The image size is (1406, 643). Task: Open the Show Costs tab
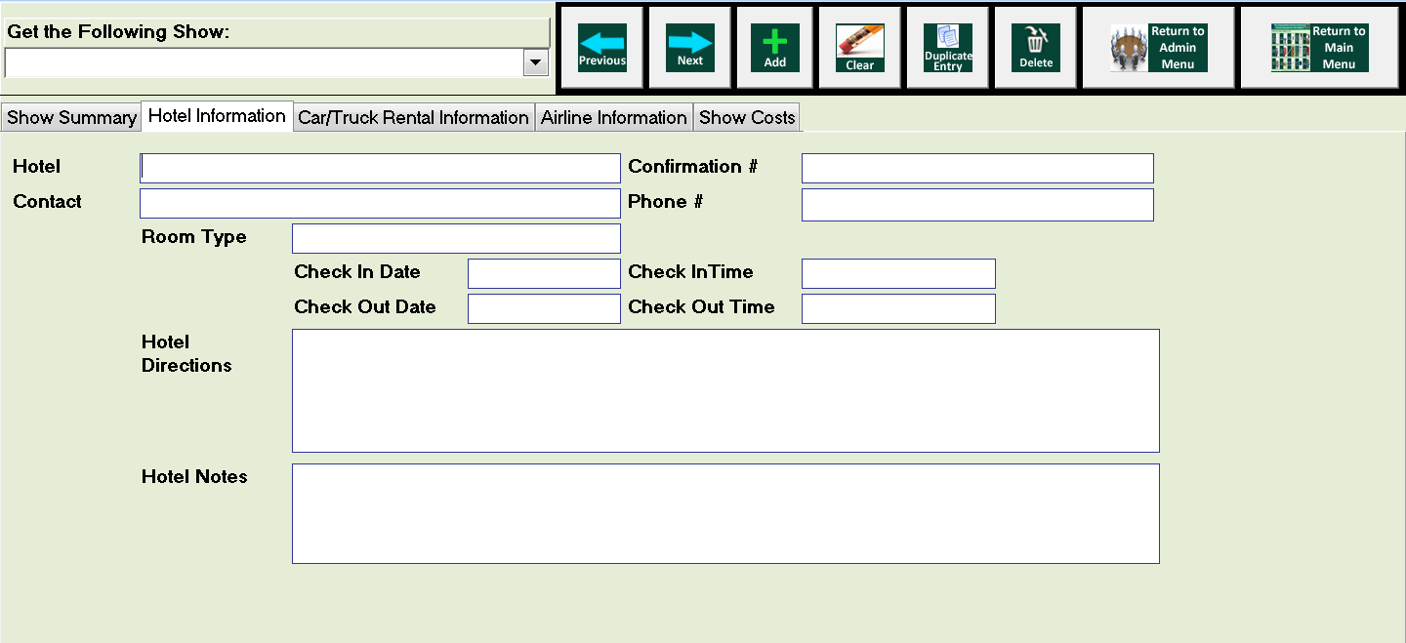748,118
